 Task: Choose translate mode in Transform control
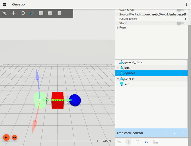(x=128, y=142)
